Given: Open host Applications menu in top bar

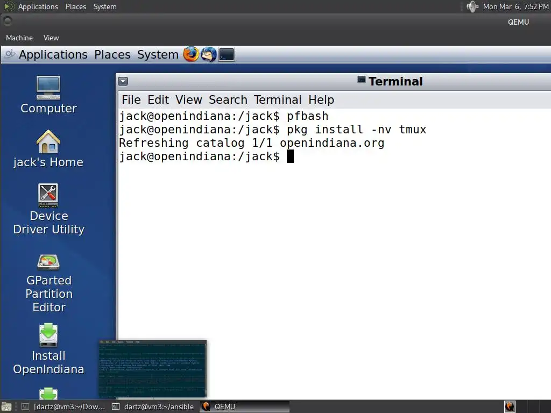Looking at the screenshot, I should (x=38, y=6).
